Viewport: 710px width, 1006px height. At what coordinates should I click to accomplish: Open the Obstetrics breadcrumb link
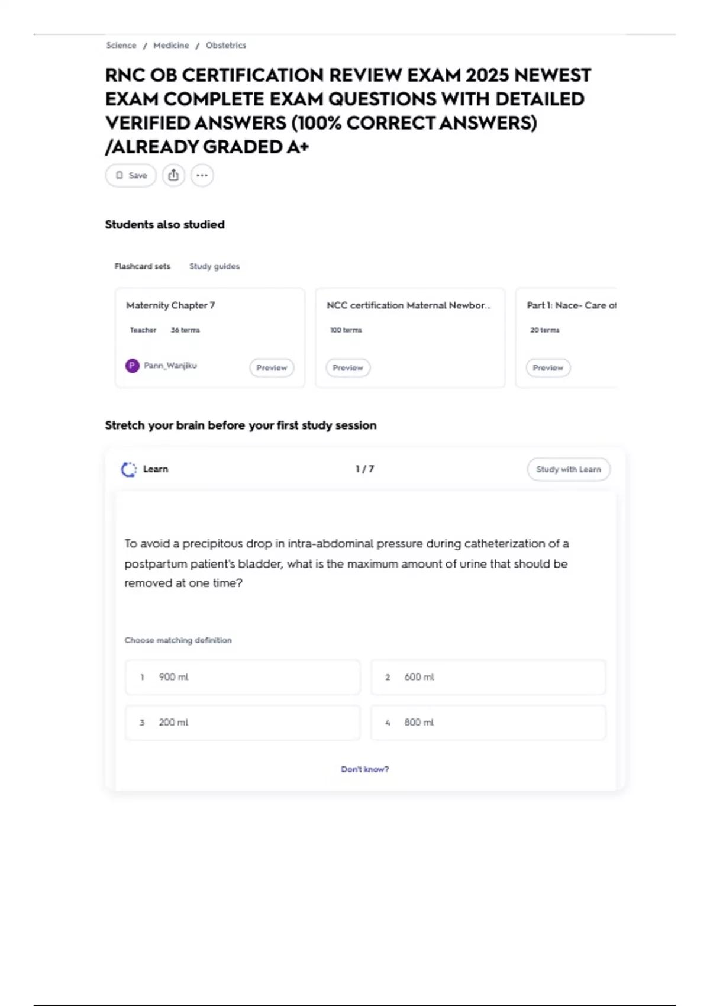[x=226, y=45]
